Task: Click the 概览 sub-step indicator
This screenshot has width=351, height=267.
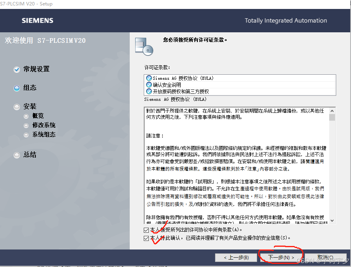Action: point(26,116)
